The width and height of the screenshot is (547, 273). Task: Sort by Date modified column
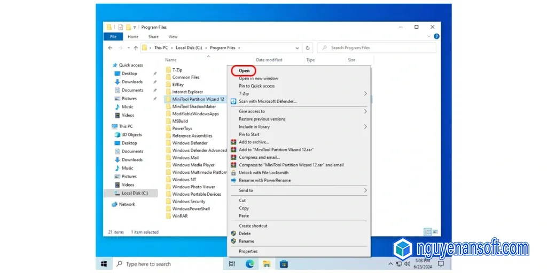coord(269,60)
